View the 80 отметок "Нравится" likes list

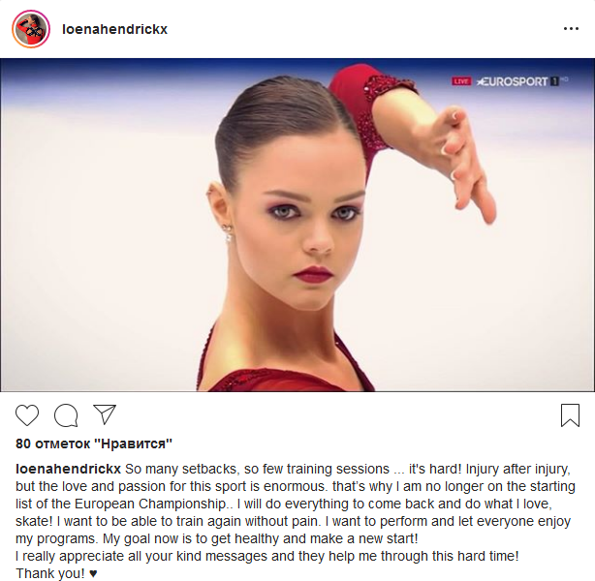[94, 443]
